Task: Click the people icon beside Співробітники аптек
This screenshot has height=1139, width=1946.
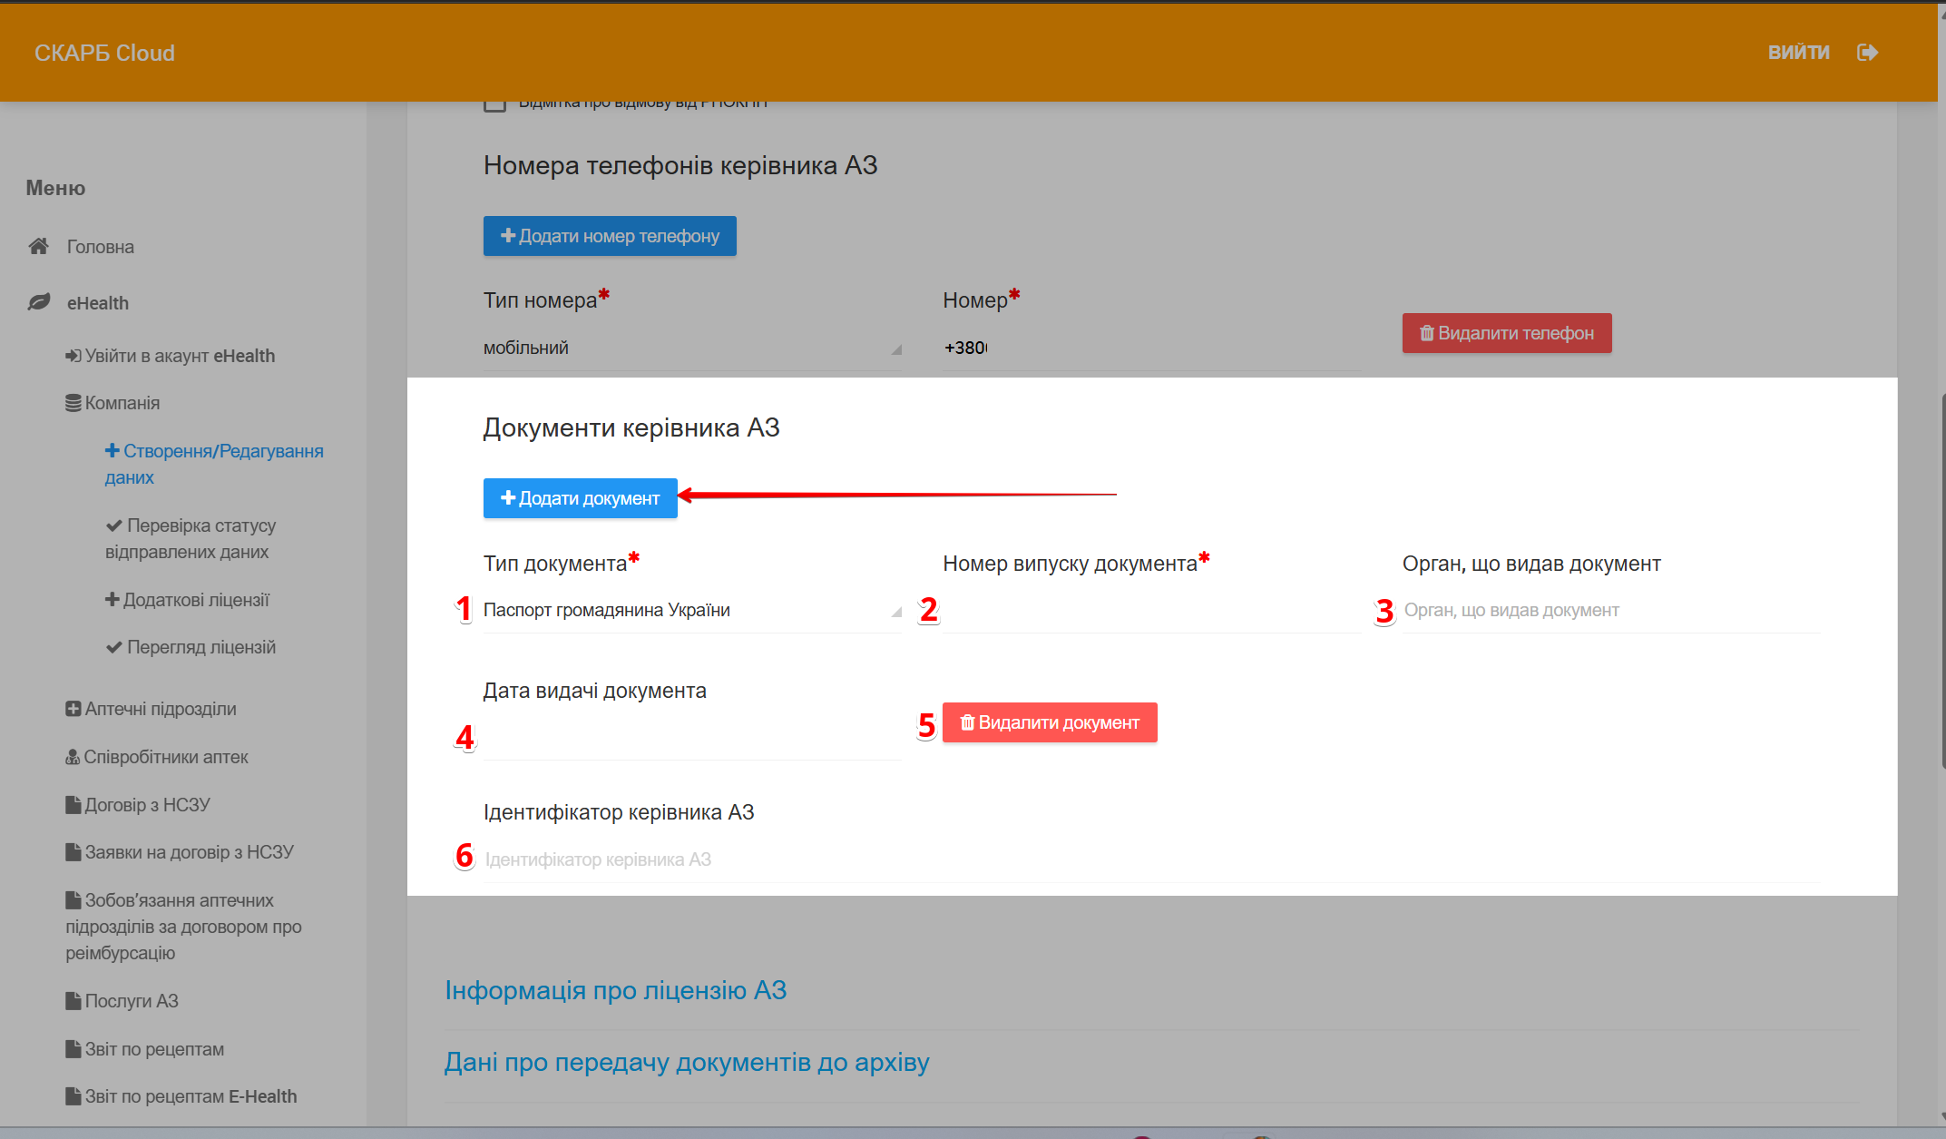Action: point(73,757)
